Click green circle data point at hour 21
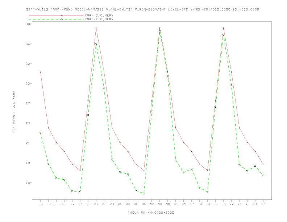287x222 pixels. pos(96,44)
